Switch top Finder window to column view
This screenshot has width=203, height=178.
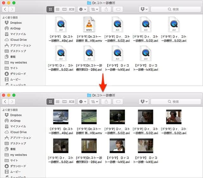[x=64, y=9]
